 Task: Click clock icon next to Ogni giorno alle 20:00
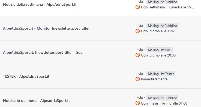138,55
